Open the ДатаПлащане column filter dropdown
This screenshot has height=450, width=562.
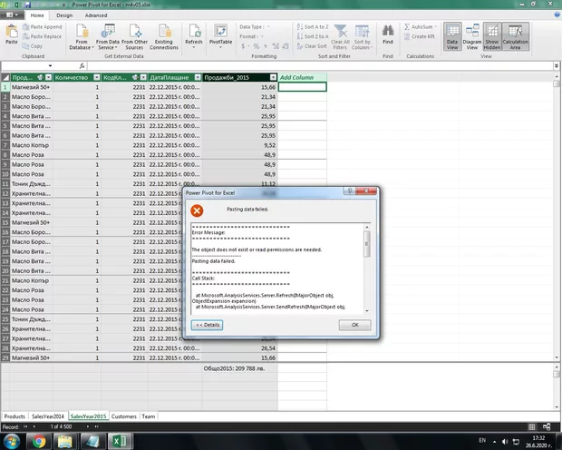point(197,77)
